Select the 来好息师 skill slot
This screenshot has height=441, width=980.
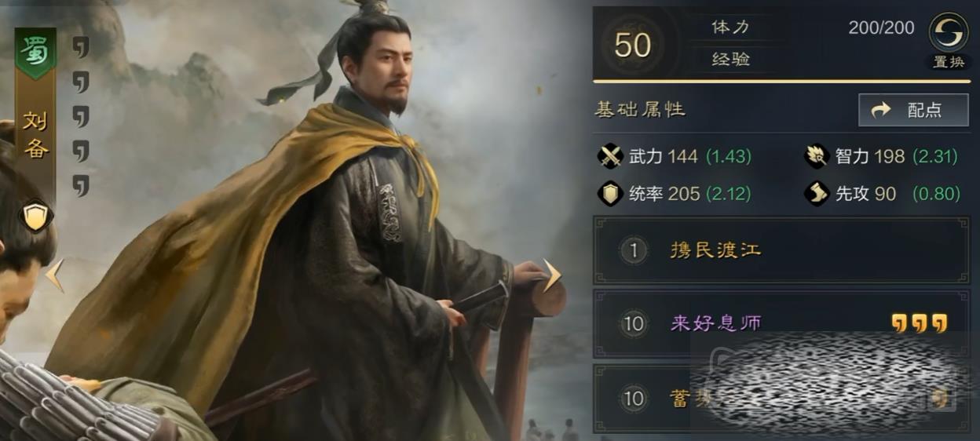click(x=781, y=323)
